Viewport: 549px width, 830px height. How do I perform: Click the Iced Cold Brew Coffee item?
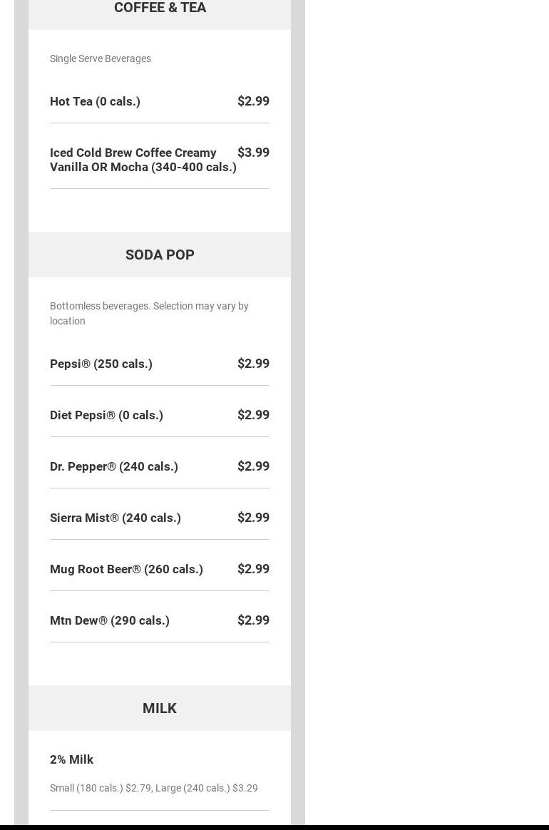click(143, 160)
